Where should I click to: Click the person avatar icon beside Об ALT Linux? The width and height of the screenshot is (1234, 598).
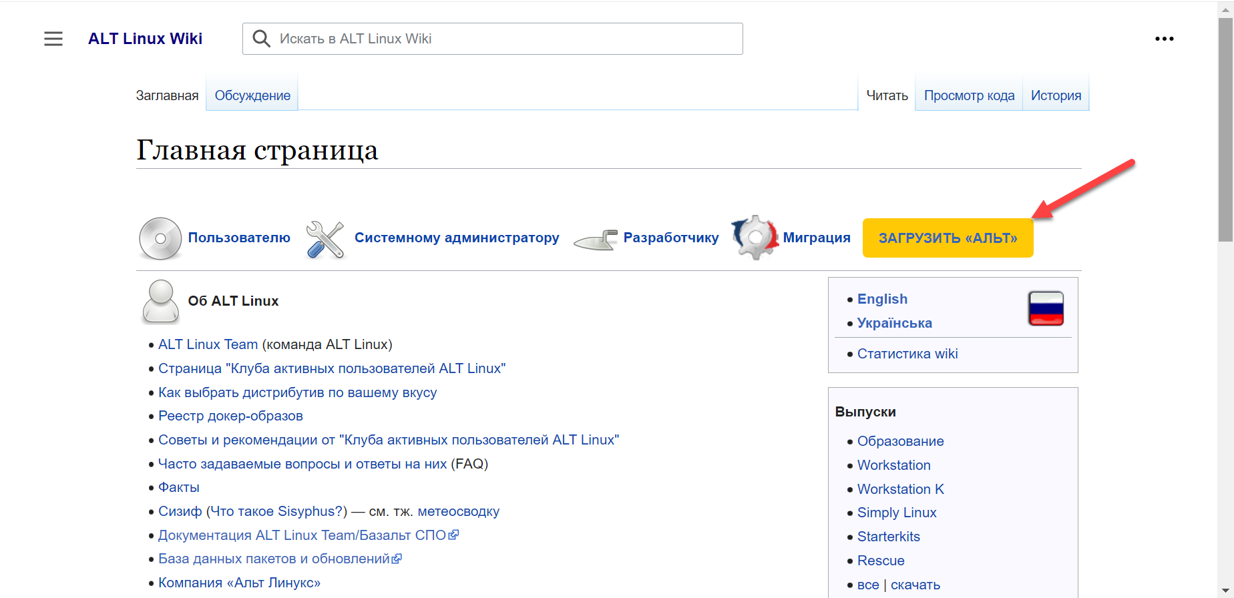click(161, 302)
